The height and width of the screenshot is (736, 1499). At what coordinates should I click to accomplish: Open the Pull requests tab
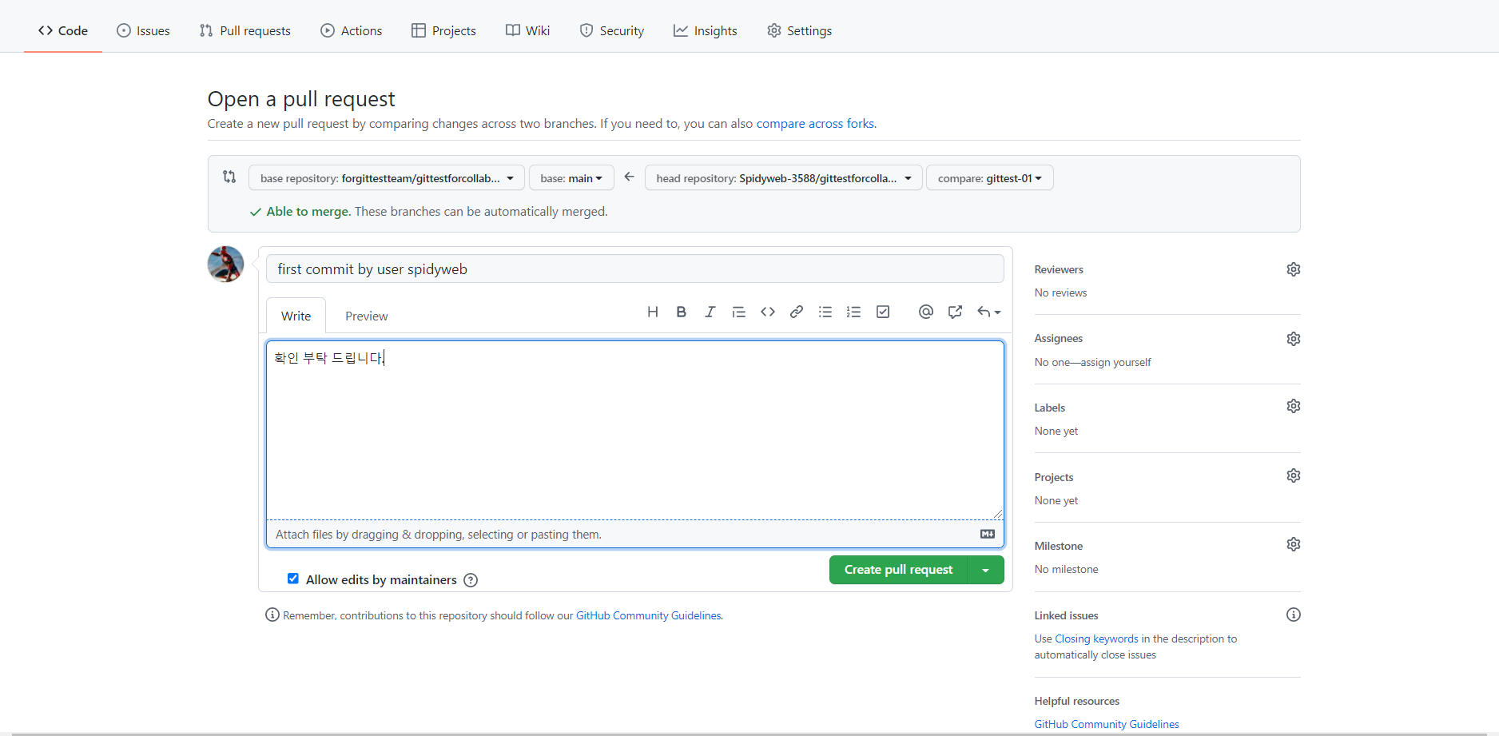(245, 30)
